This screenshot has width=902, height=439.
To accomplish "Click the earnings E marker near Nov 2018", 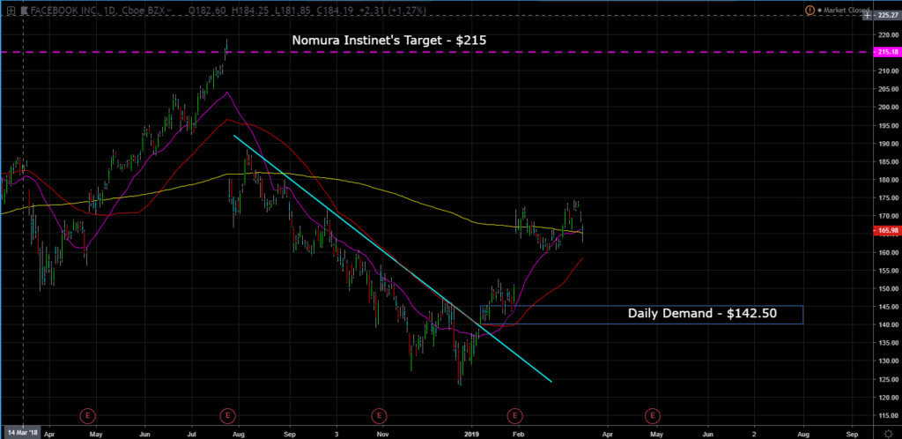I will (x=378, y=415).
